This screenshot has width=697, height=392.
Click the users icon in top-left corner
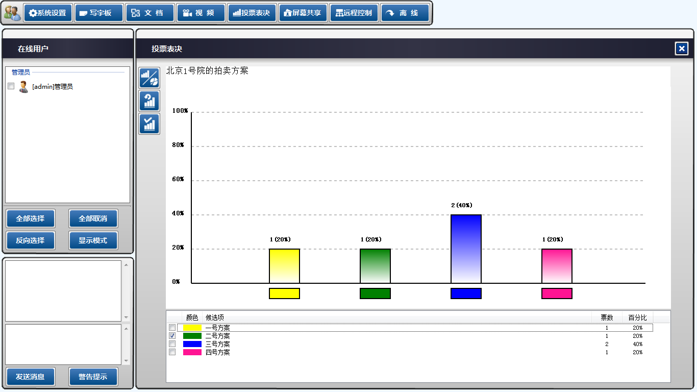(12, 13)
